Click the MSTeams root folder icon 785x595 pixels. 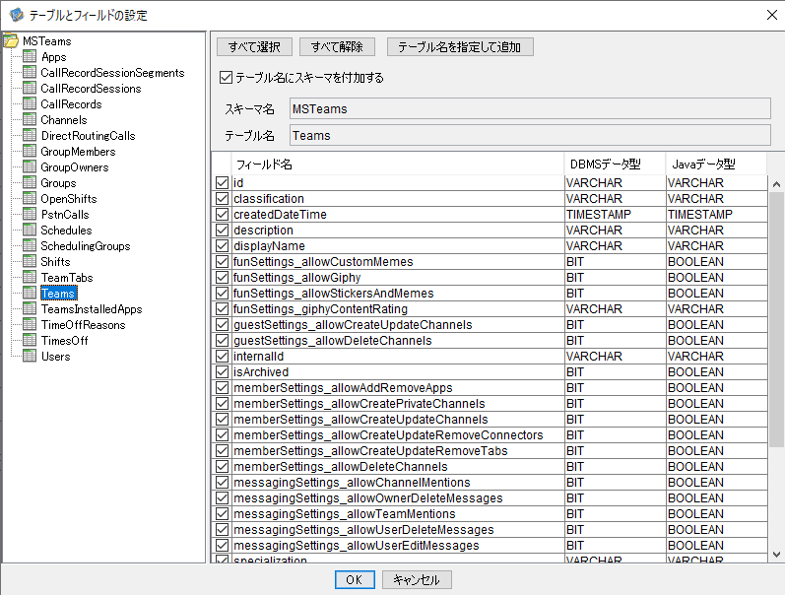click(x=11, y=40)
